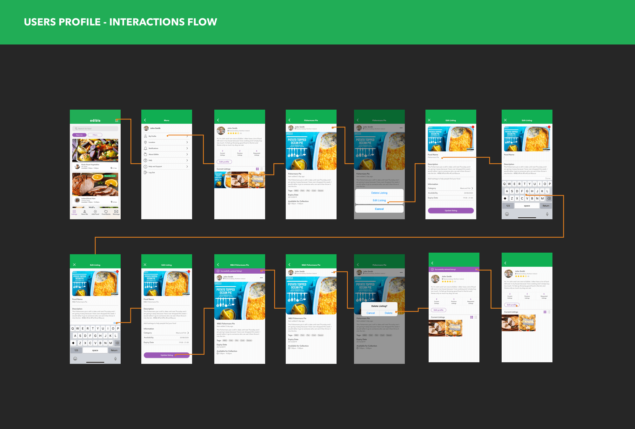Screen dimensions: 635x429
Task: Click checkmark icon on Successfully deleted listing! banner
Action: click(x=432, y=269)
